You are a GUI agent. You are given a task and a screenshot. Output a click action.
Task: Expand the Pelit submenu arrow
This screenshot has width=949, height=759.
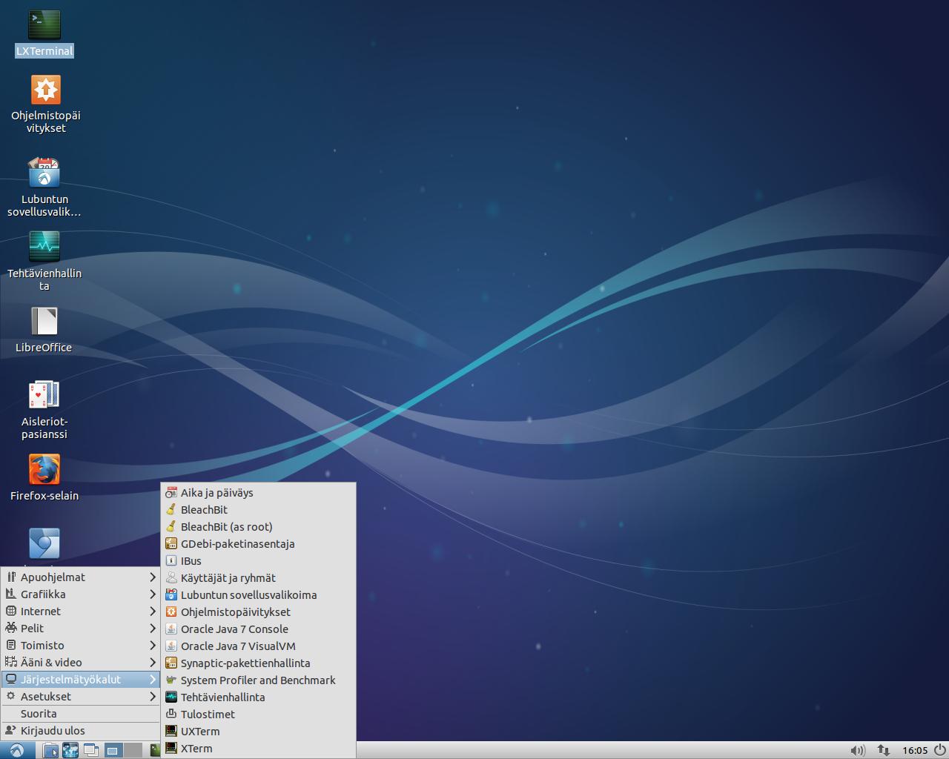pos(153,628)
